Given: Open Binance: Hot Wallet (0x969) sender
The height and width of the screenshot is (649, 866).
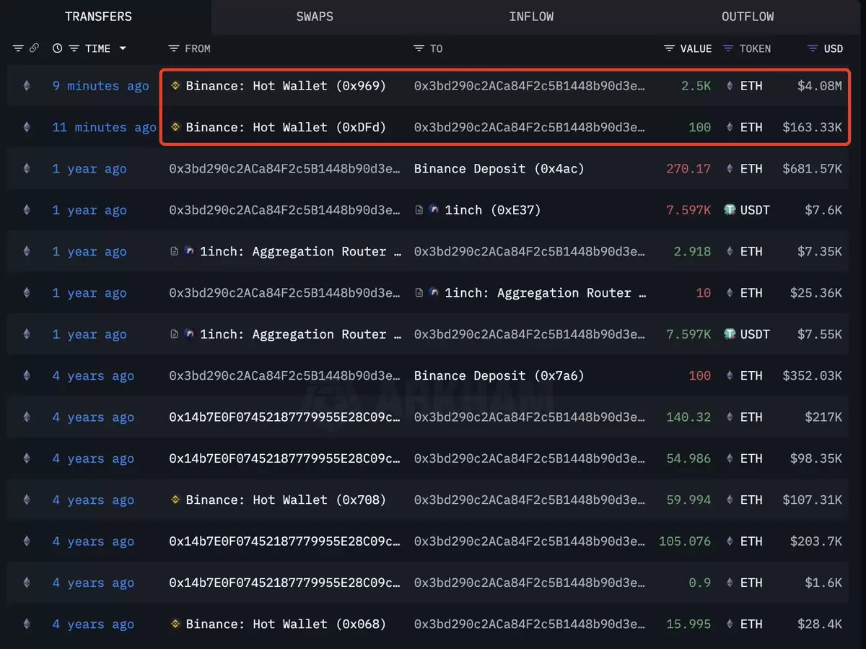Looking at the screenshot, I should (x=286, y=86).
